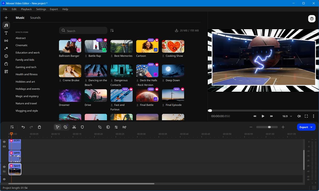Click the Add track icon on timeline

pos(12,127)
